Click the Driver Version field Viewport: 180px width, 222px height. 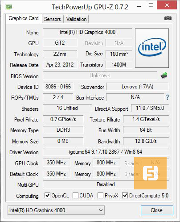coord(106,152)
